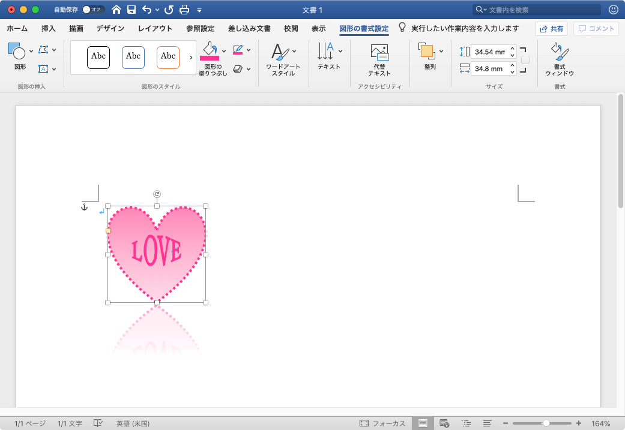This screenshot has width=625, height=430.
Task: Switch to the Insert (挿入) tab
Action: pos(49,29)
